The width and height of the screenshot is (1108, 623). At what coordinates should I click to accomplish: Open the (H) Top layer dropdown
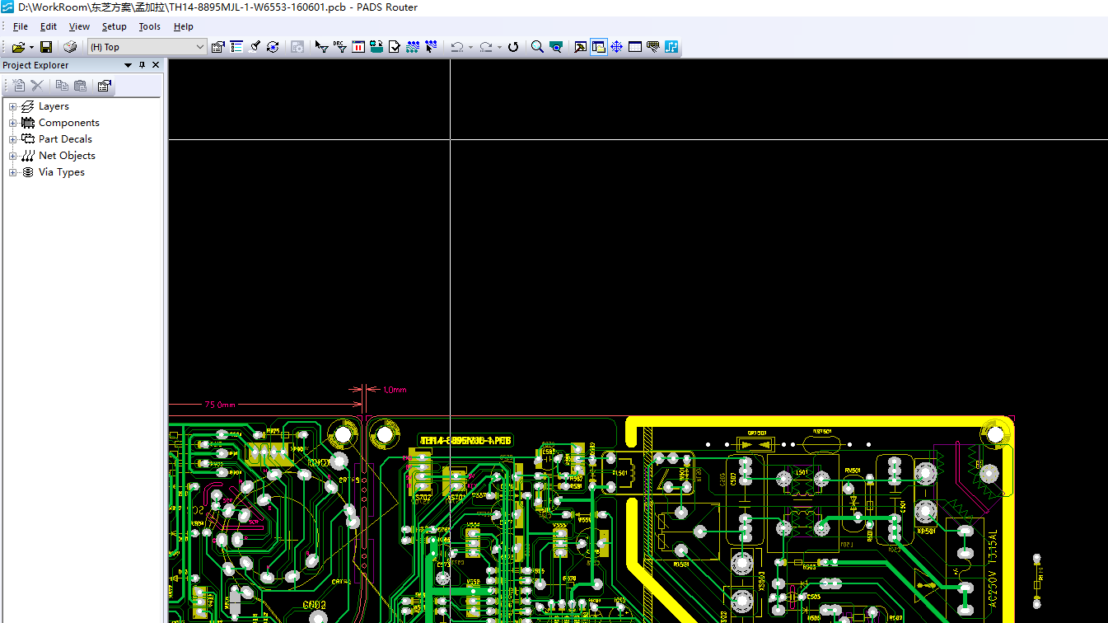pos(200,47)
